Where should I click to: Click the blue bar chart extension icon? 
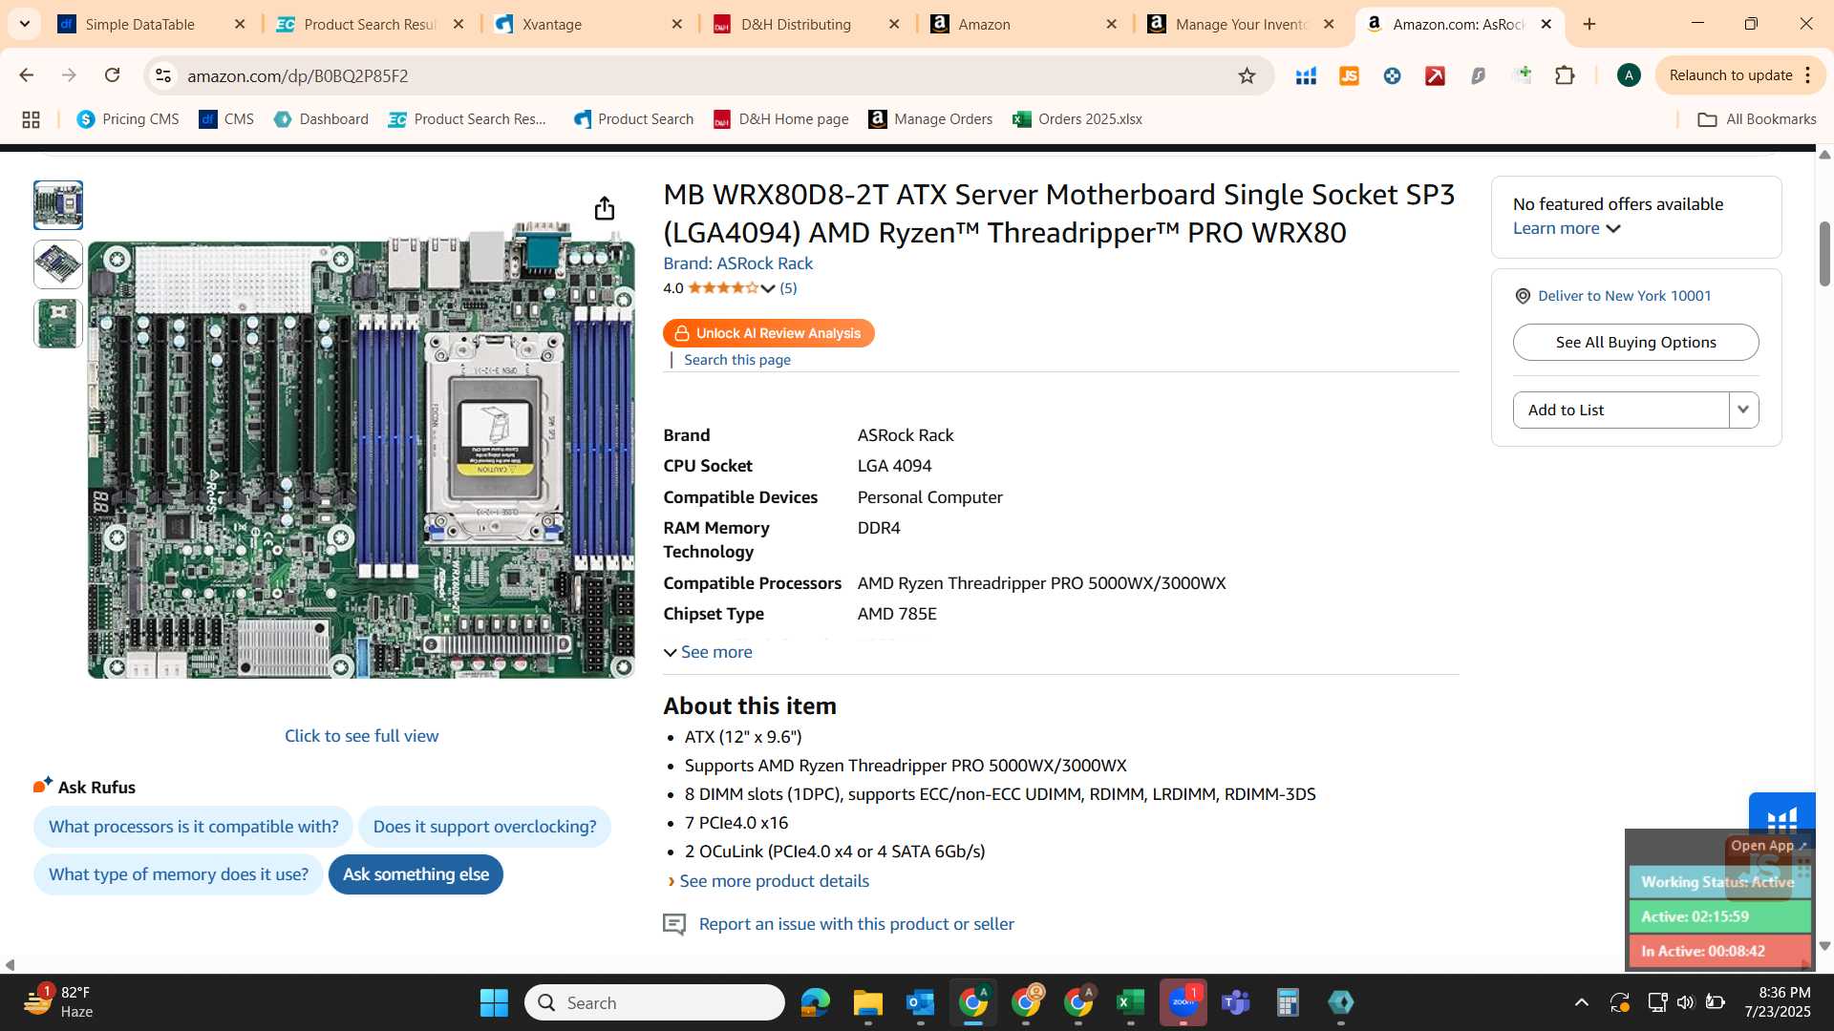[1306, 75]
